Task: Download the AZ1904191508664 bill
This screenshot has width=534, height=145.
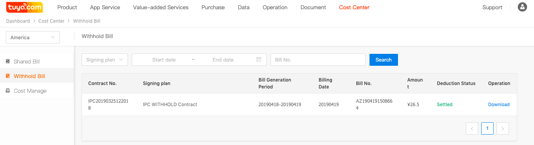Action: (x=499, y=105)
